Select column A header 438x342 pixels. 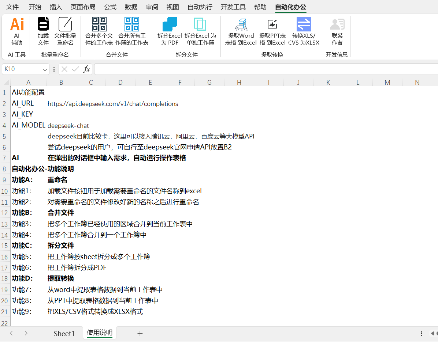click(28, 82)
